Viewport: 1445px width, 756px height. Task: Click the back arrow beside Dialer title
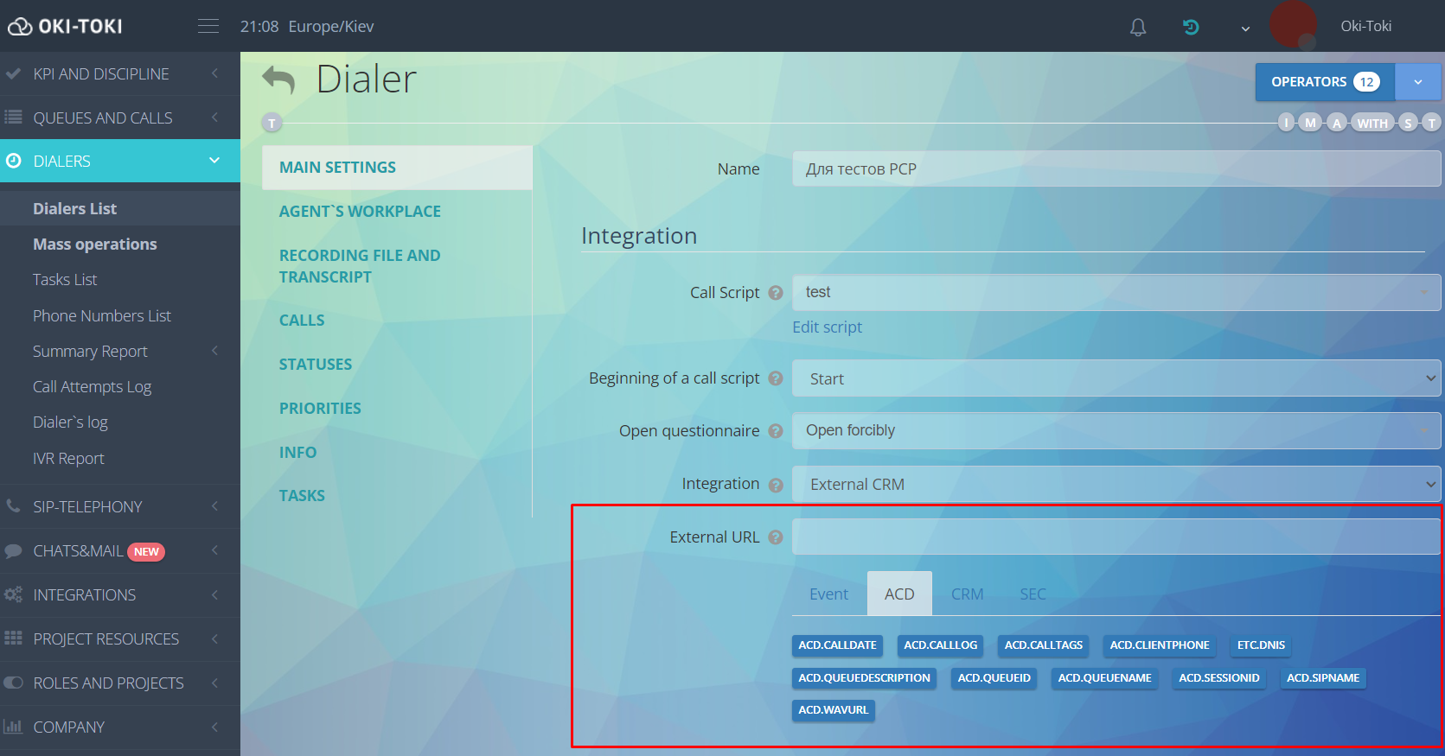coord(278,79)
